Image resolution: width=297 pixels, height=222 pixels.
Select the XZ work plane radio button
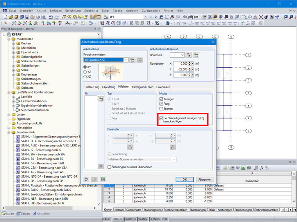(85, 77)
